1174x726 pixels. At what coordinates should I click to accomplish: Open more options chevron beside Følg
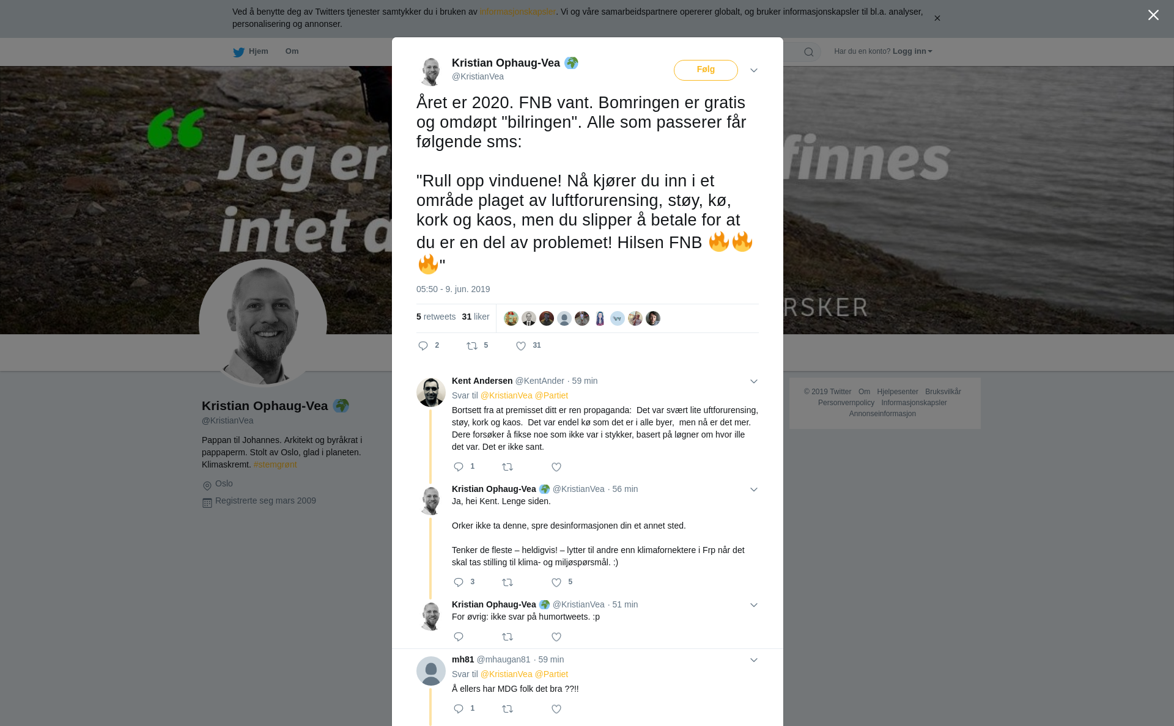[x=754, y=70]
